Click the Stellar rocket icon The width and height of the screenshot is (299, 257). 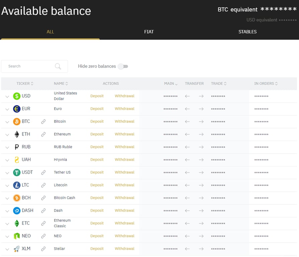click(x=17, y=249)
